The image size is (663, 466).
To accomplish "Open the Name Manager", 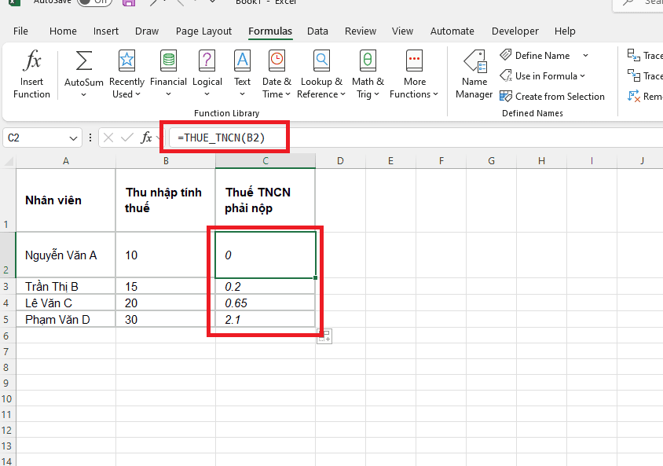I will (x=474, y=74).
